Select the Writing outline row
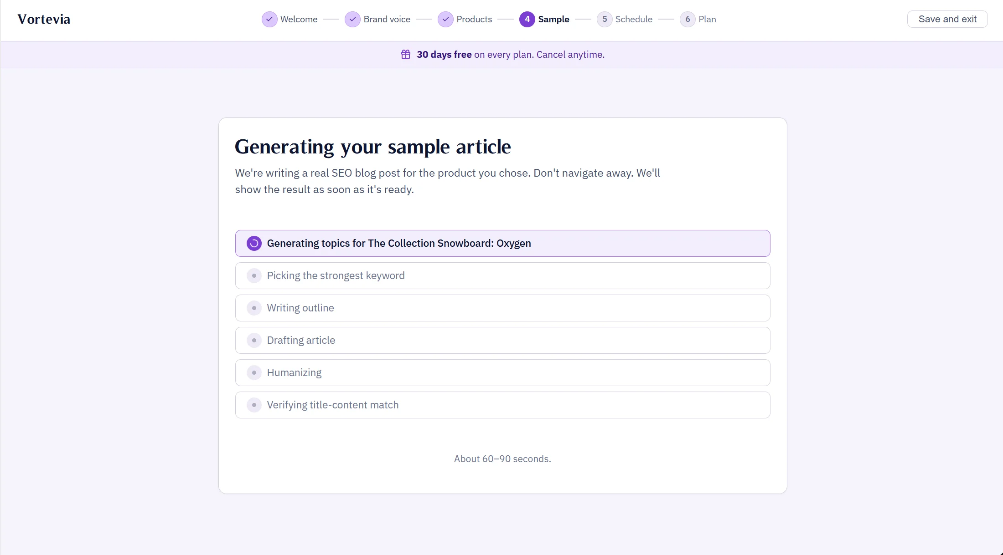The image size is (1003, 555). [x=502, y=308]
